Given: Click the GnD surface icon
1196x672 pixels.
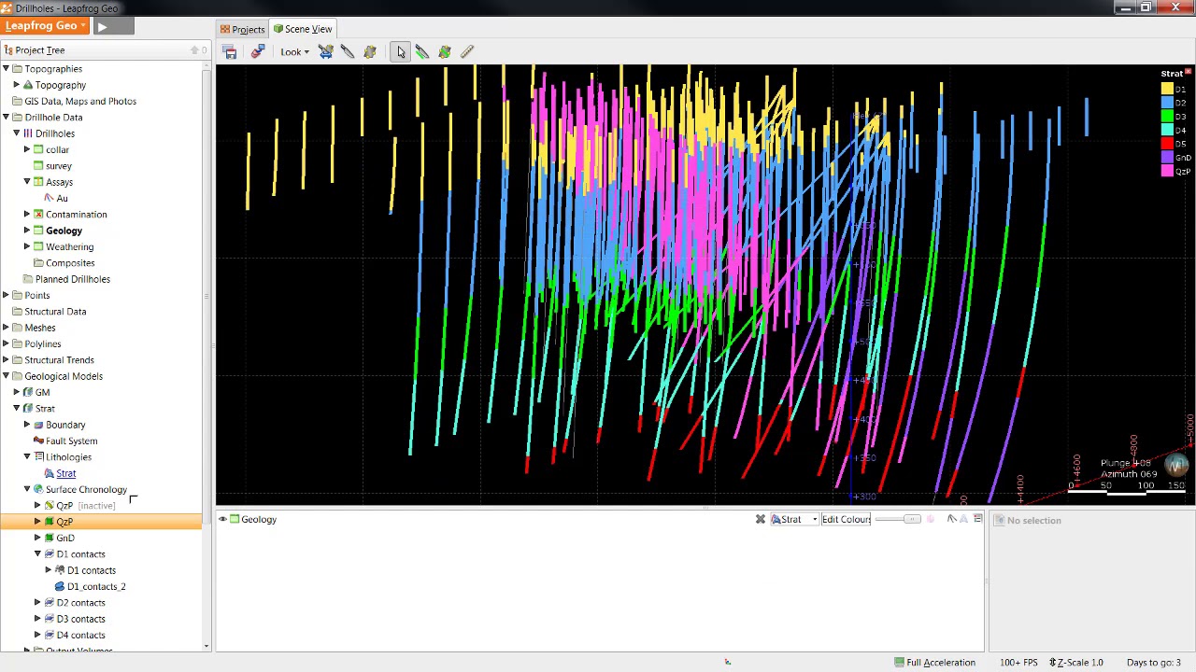Looking at the screenshot, I should pyautogui.click(x=50, y=538).
